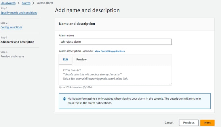Viewport: 221px width, 127px height.
Task: Return to Specify metric and conditions step
Action: click(x=19, y=13)
